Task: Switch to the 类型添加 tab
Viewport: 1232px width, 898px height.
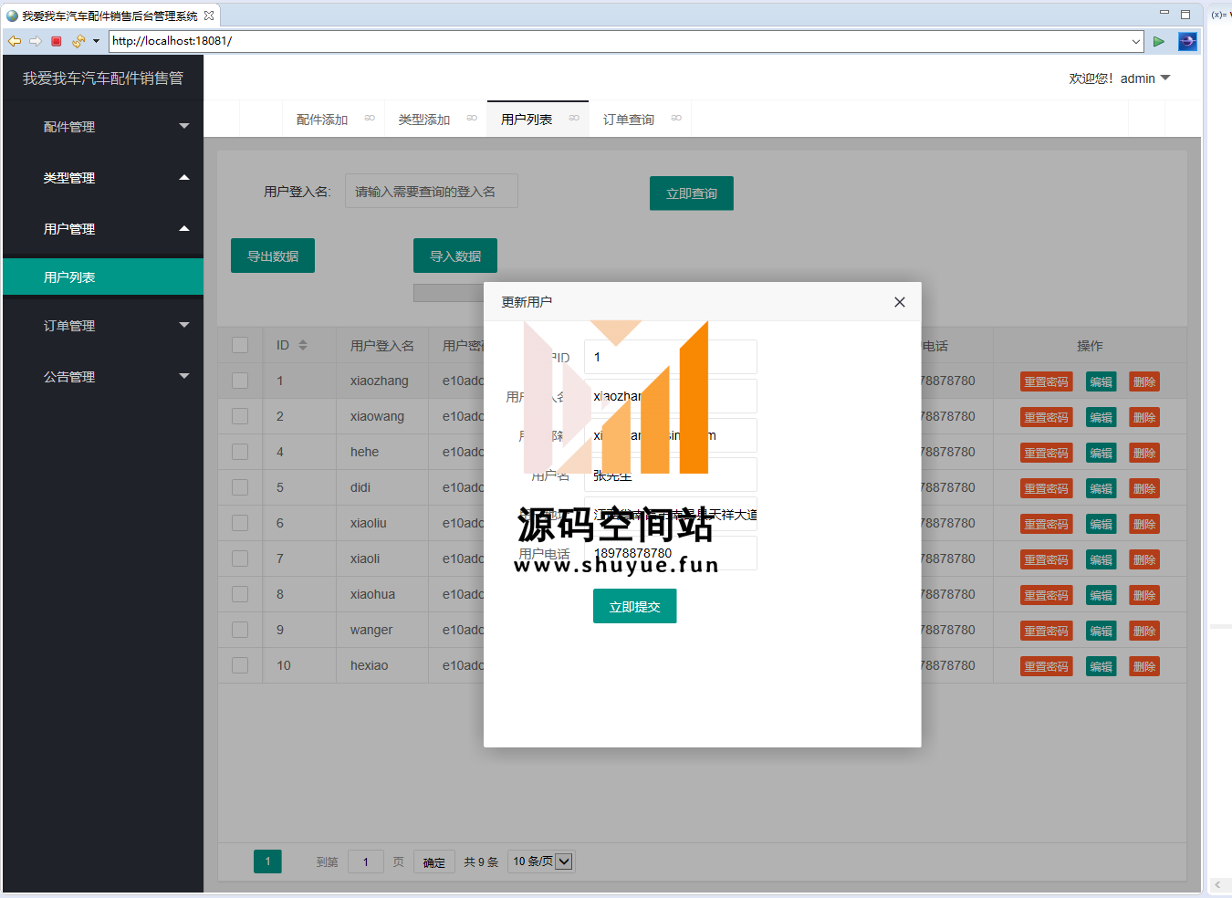Action: (424, 120)
